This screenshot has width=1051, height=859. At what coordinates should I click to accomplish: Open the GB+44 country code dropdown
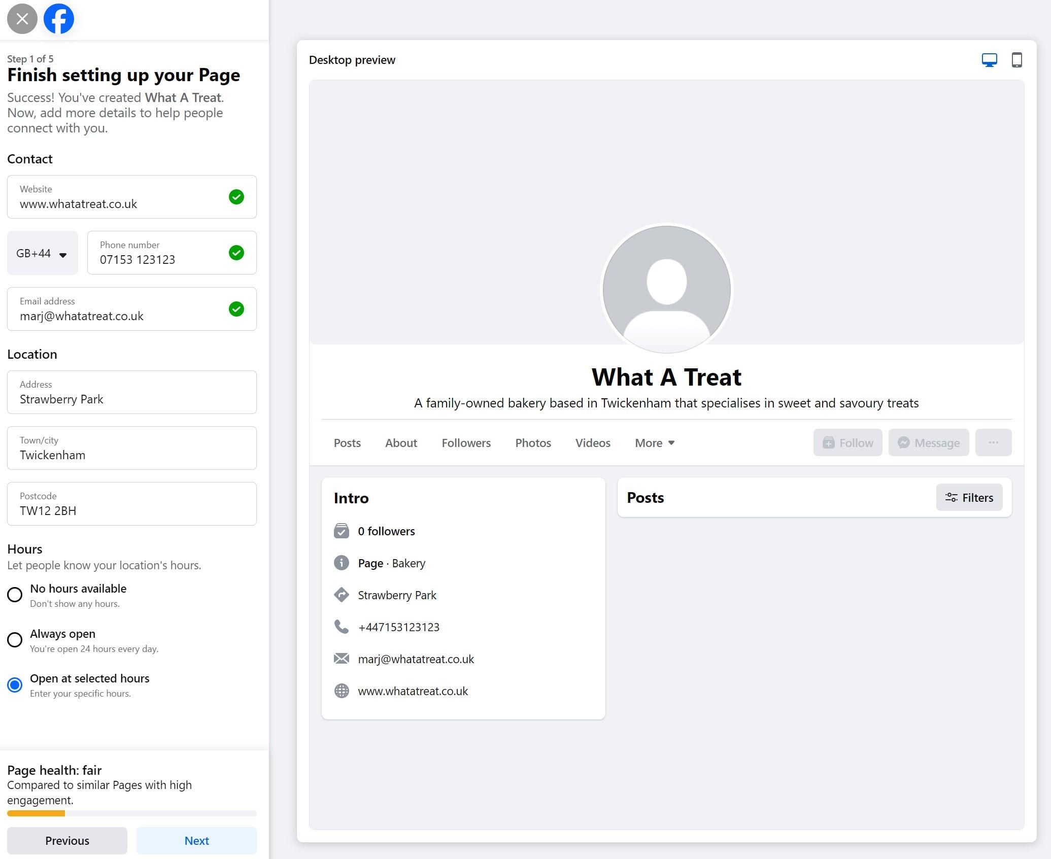click(42, 253)
